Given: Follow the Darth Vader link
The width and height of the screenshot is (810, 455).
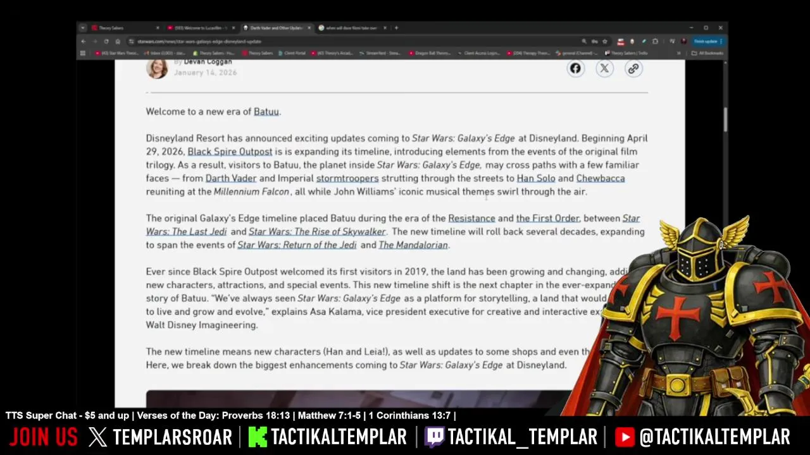Looking at the screenshot, I should click(230, 178).
